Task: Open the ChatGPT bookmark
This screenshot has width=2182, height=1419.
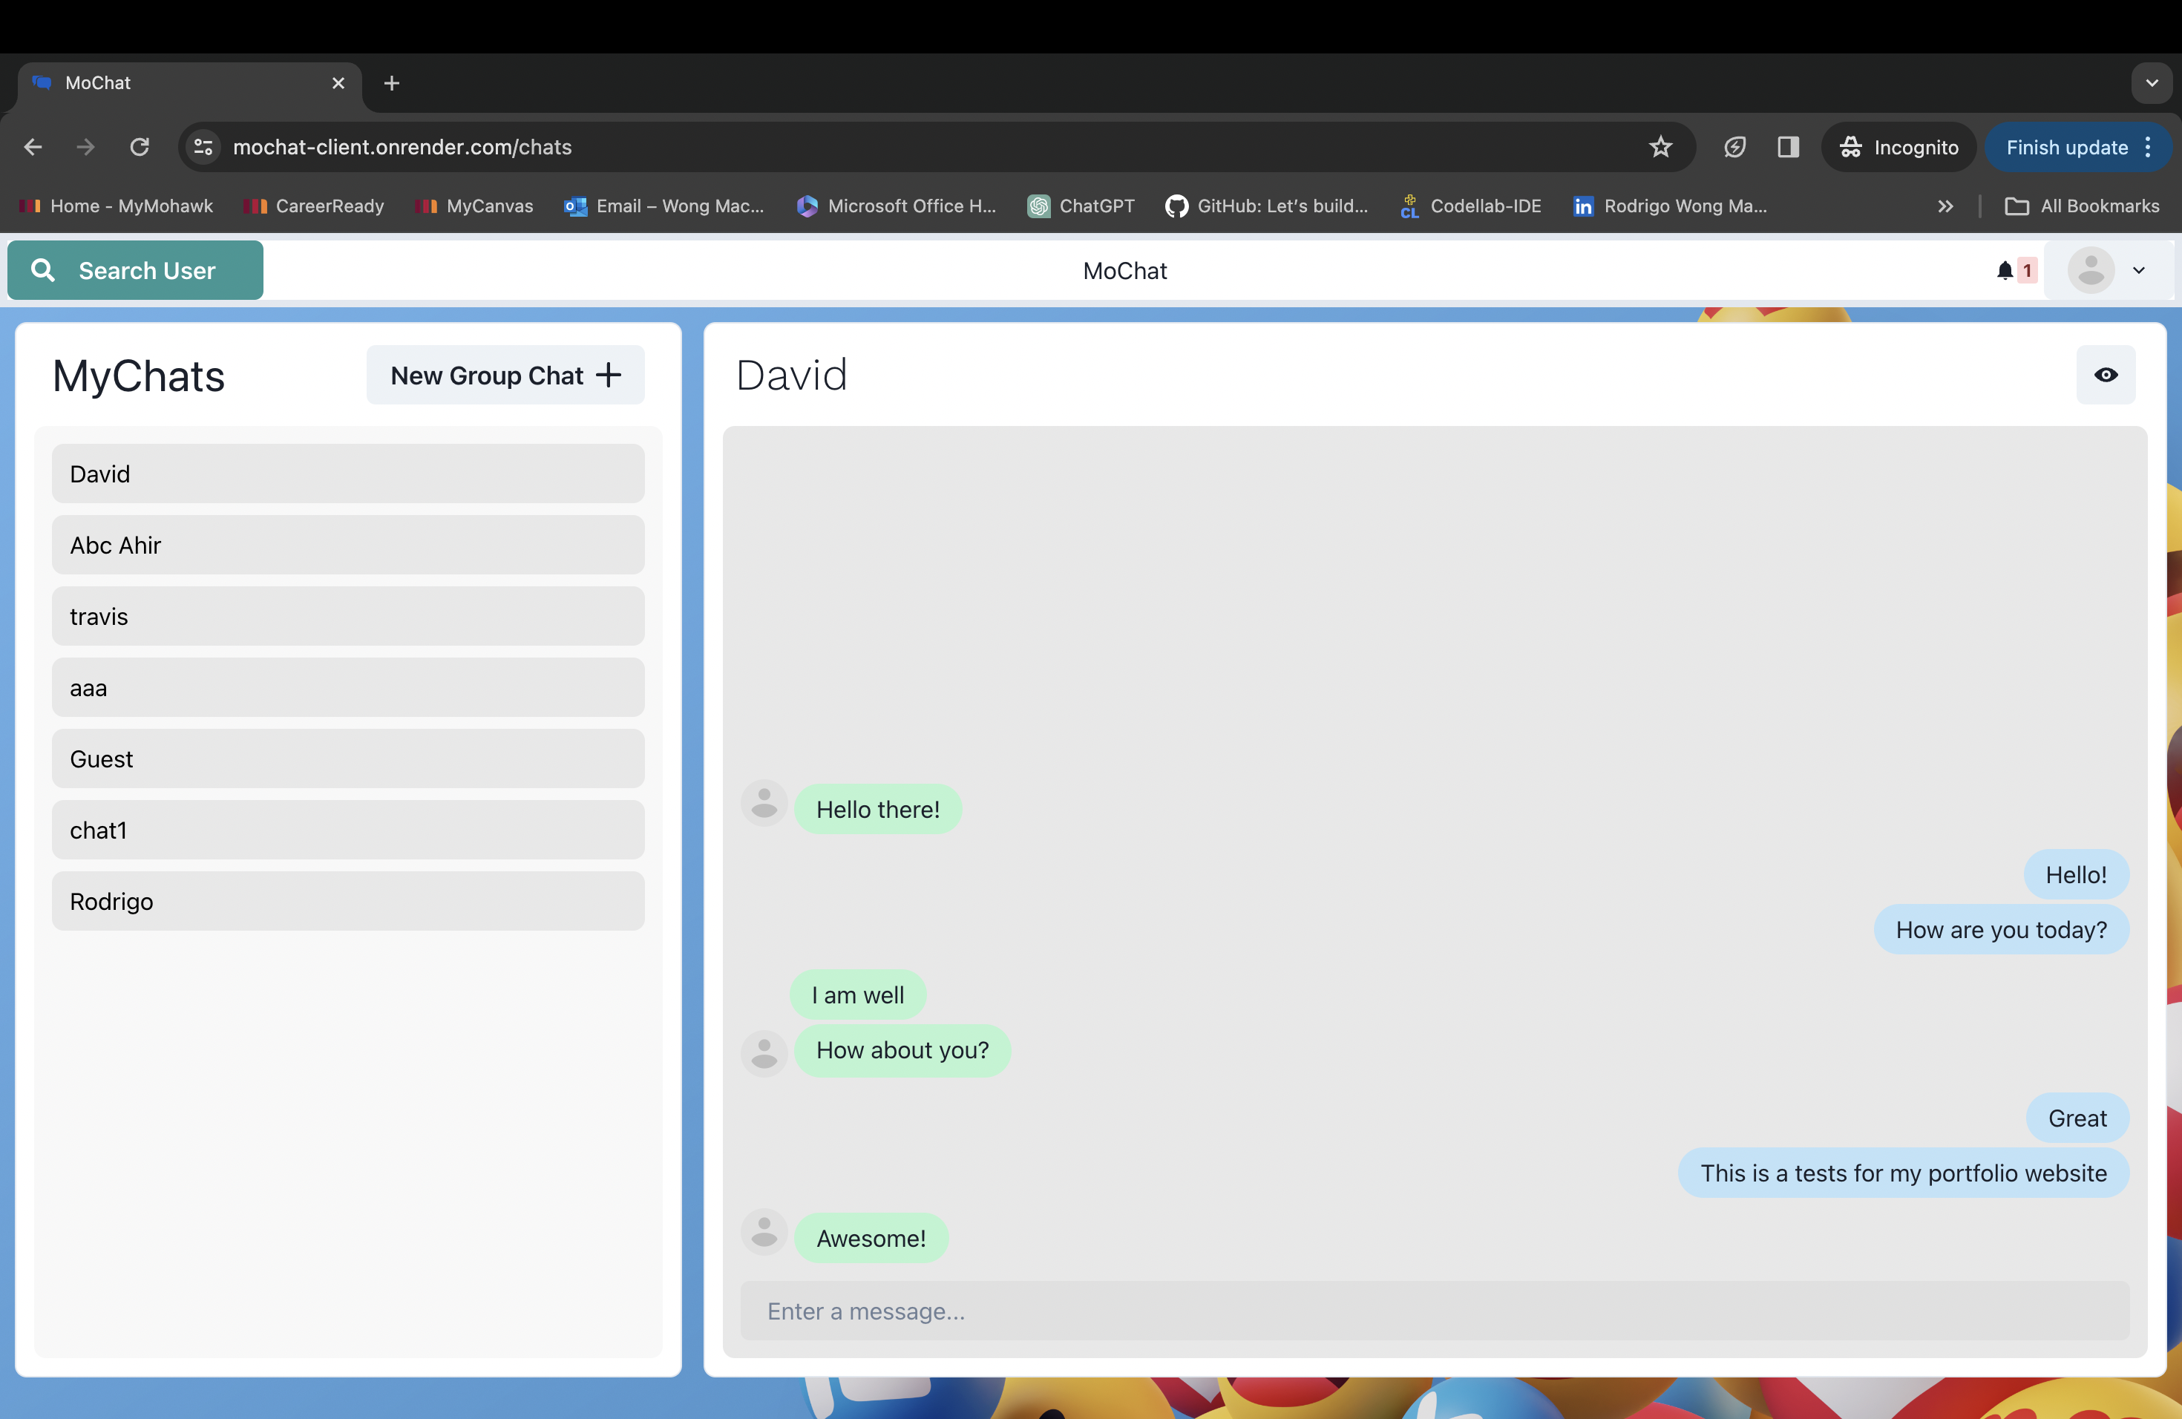Action: (1081, 206)
